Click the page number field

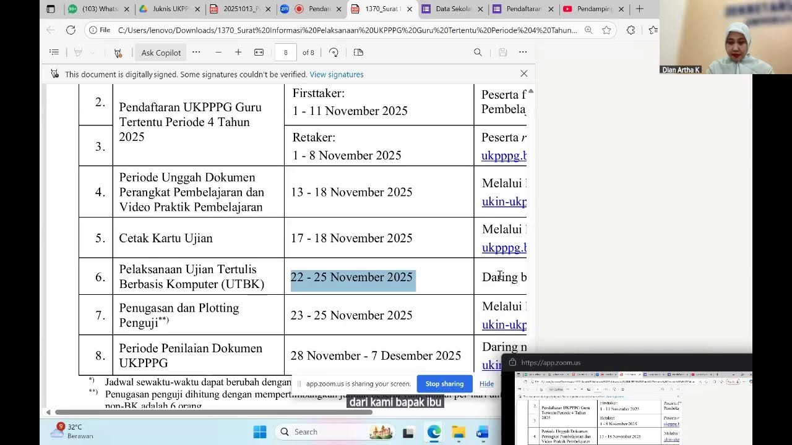[x=285, y=53]
